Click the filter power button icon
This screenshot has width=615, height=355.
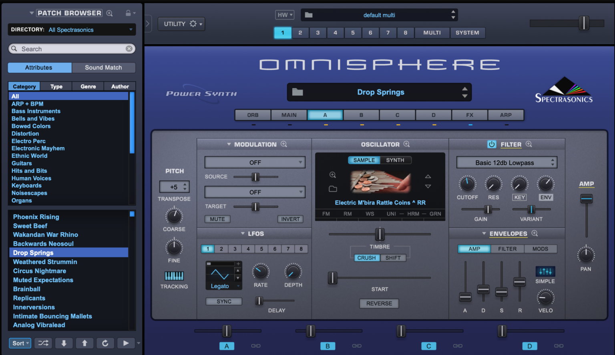[x=492, y=144]
